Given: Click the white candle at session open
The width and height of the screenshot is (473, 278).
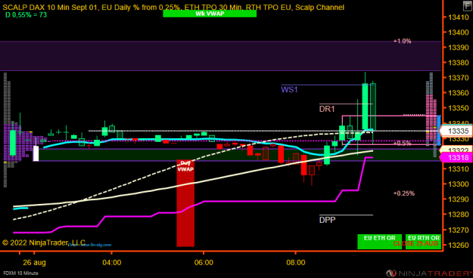Looking at the screenshot, I should 36,153.
